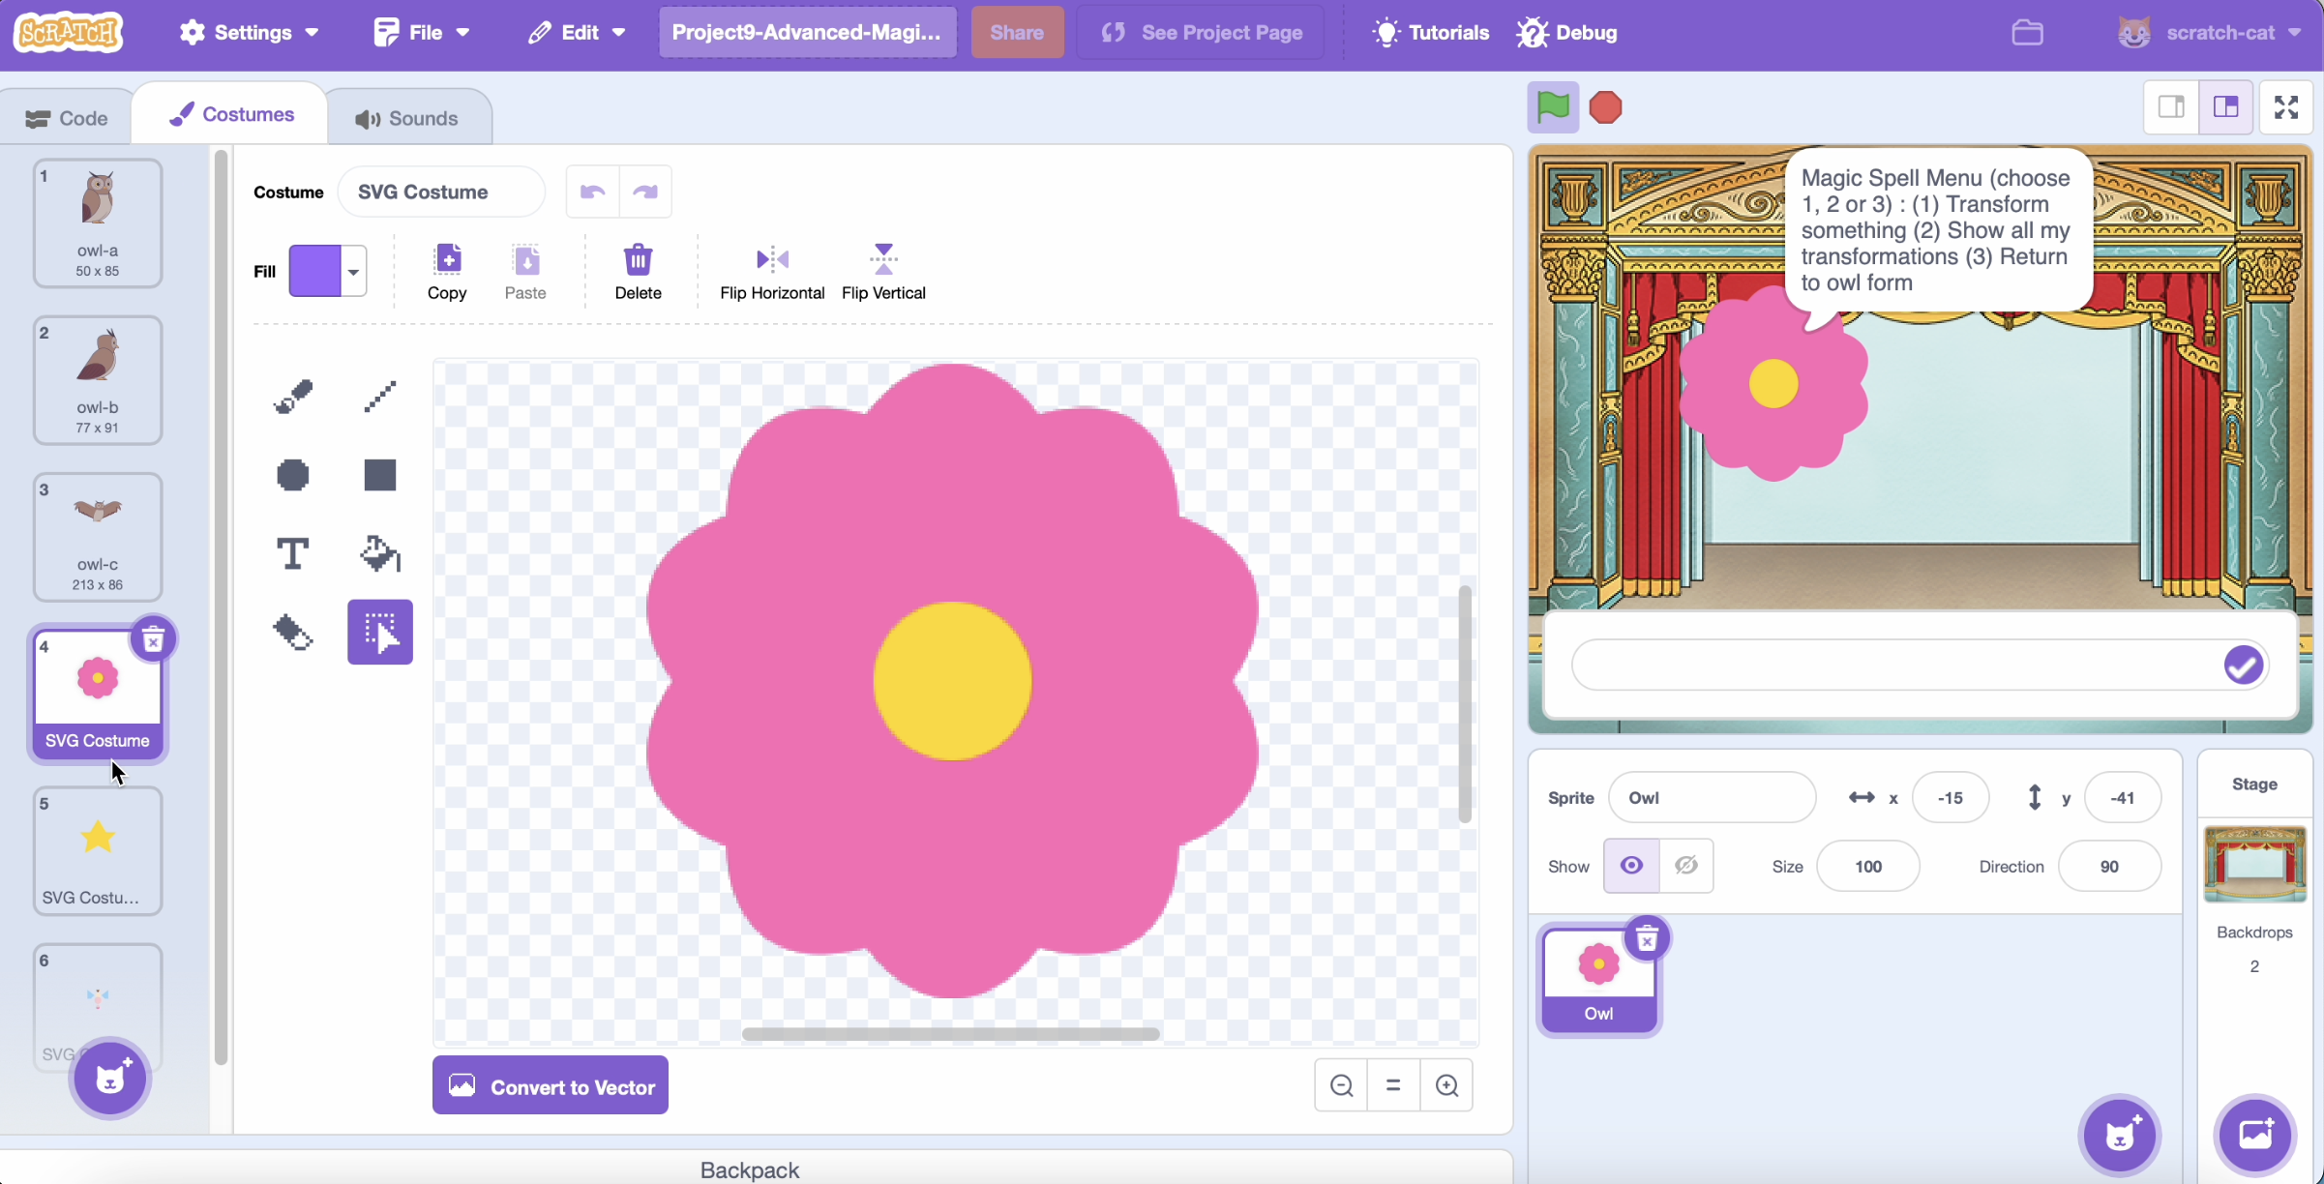
Task: Open the Fill color dropdown
Action: pos(353,272)
